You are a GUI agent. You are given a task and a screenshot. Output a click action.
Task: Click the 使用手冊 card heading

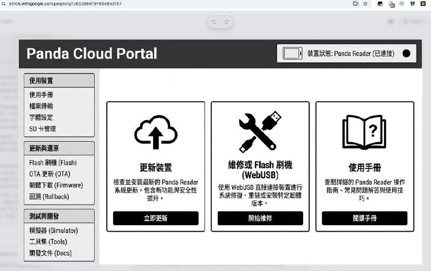365,168
